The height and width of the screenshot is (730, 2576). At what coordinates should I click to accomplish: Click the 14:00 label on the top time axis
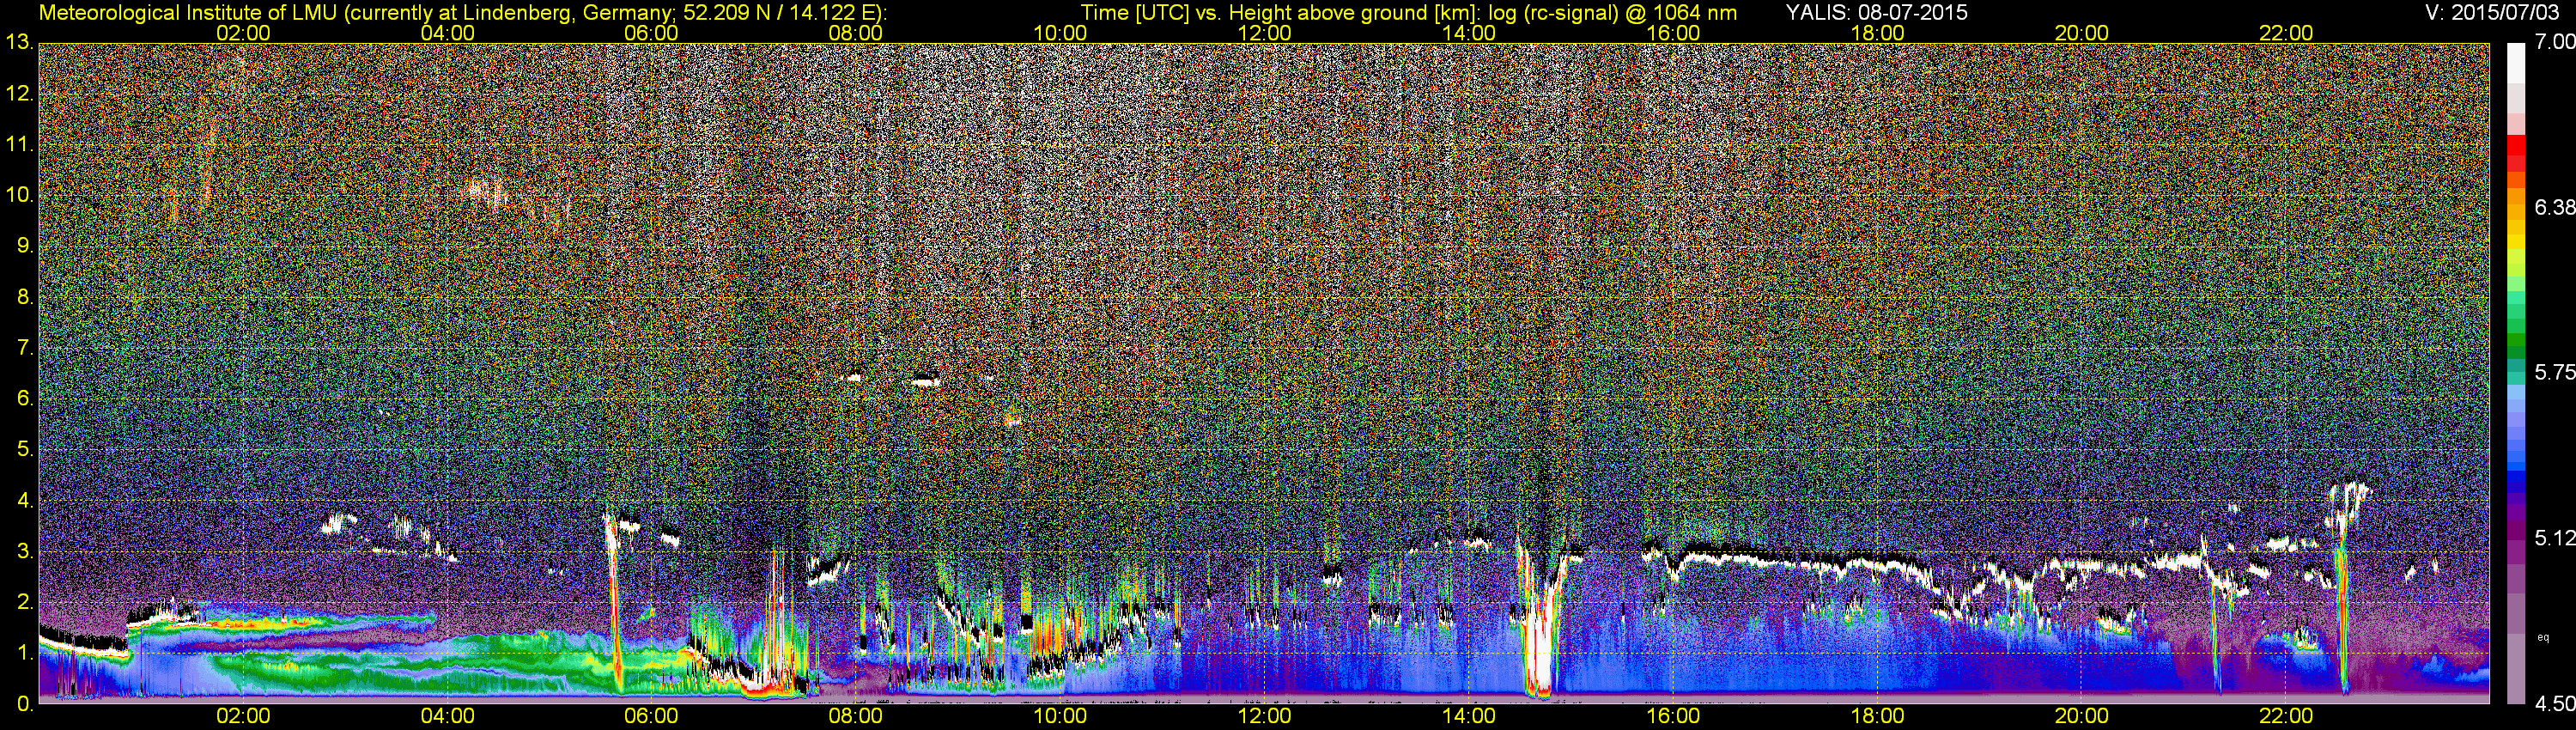click(x=1469, y=33)
